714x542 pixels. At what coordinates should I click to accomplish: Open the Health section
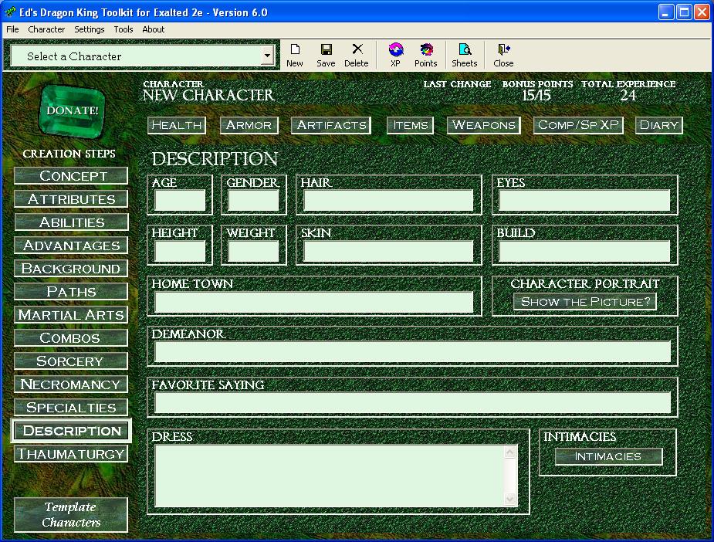tap(177, 125)
